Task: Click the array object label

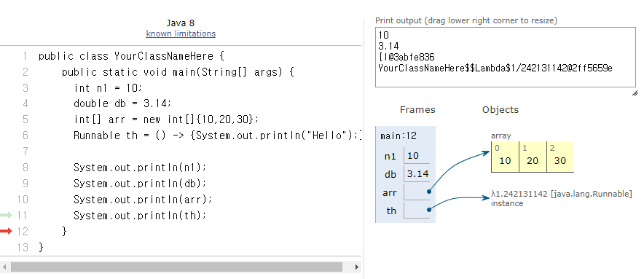Action: [501, 136]
